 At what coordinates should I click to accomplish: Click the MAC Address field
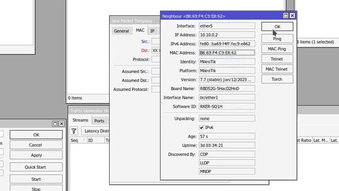point(227,53)
